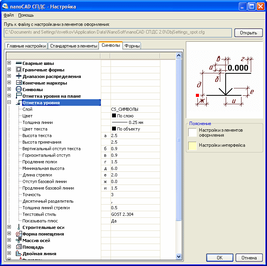Click the Конечные маркеры icon
Screen dimensions: 267x266
(19, 83)
